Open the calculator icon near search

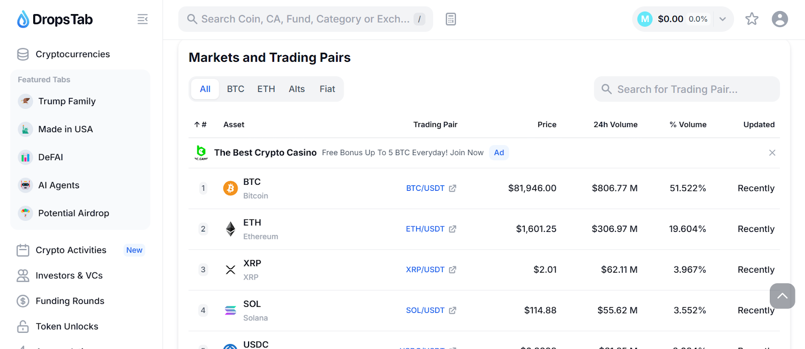(x=451, y=19)
